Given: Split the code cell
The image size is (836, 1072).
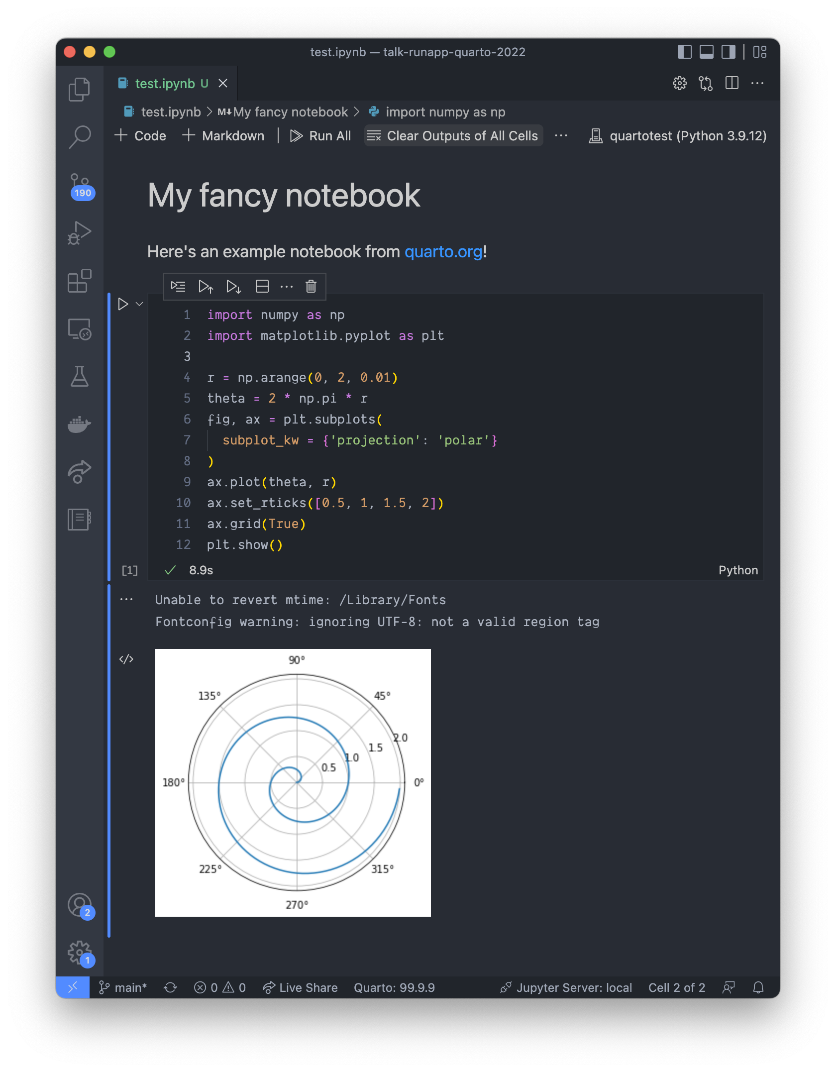Looking at the screenshot, I should 262,286.
